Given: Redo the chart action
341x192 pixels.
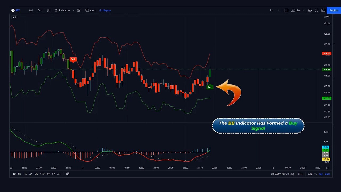Looking at the screenshot, I should click(278, 10).
